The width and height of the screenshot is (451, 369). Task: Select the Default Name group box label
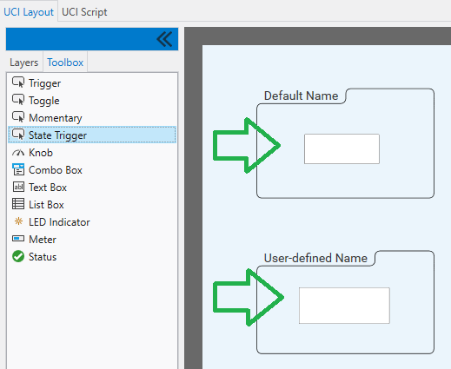(301, 96)
